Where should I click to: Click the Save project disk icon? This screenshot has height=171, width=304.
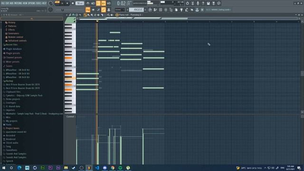click(208, 3)
